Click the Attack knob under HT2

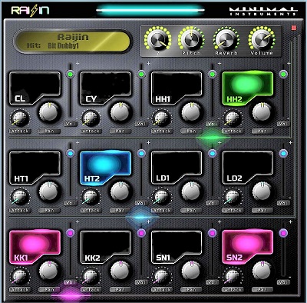(91, 198)
